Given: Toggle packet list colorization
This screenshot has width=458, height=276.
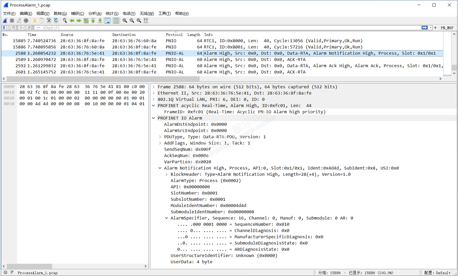Looking at the screenshot, I should (x=116, y=21).
